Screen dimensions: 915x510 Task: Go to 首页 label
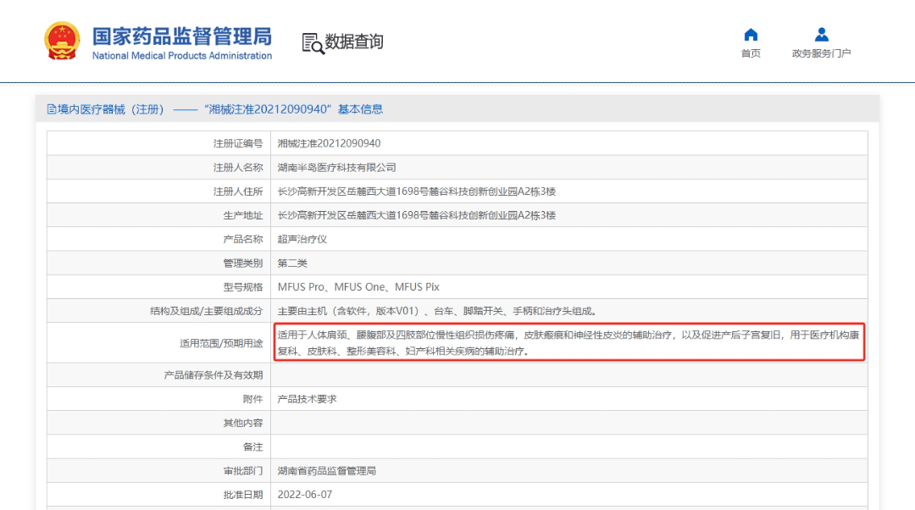point(751,53)
